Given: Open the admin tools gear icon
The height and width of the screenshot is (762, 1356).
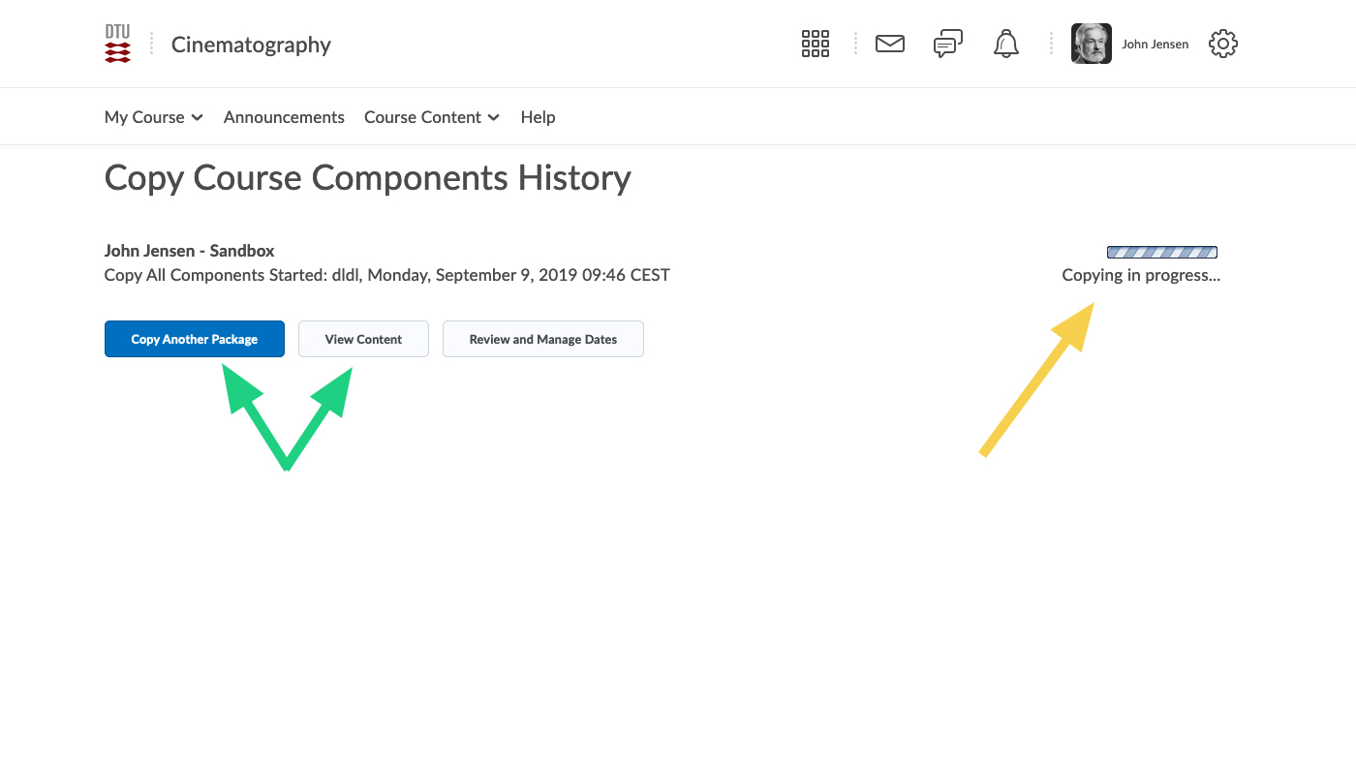Looking at the screenshot, I should [1223, 44].
